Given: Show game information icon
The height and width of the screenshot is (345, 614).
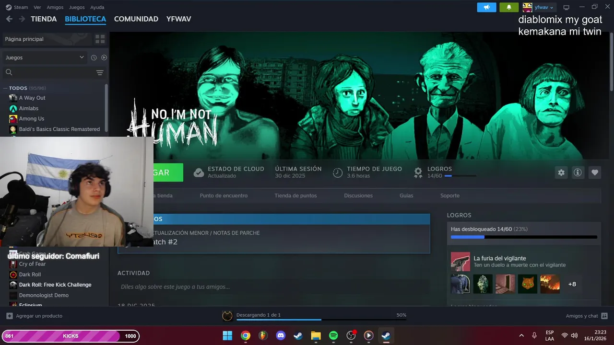Looking at the screenshot, I should [x=578, y=172].
